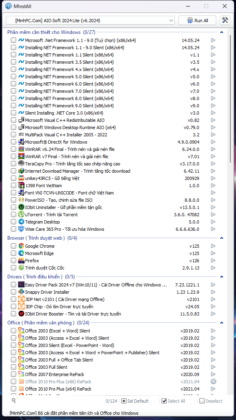
Task: Close the MInstAll window
Action: point(224,6)
